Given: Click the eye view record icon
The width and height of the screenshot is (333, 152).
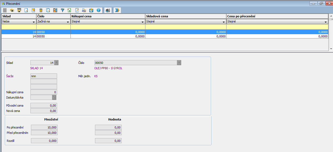Looking at the screenshot, I should click(12, 10).
